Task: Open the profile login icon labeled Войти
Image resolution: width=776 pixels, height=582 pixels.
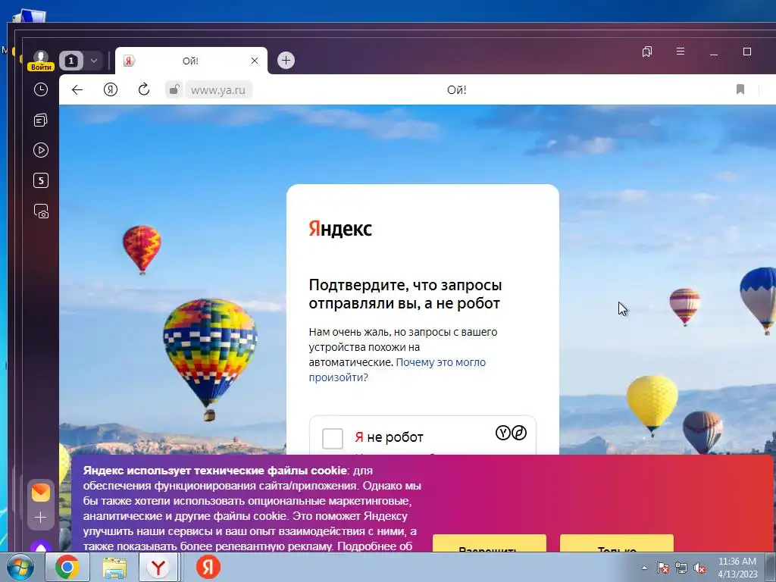Action: [x=41, y=61]
